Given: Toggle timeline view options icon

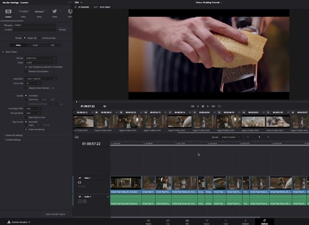Looking at the screenshot, I should (77, 137).
